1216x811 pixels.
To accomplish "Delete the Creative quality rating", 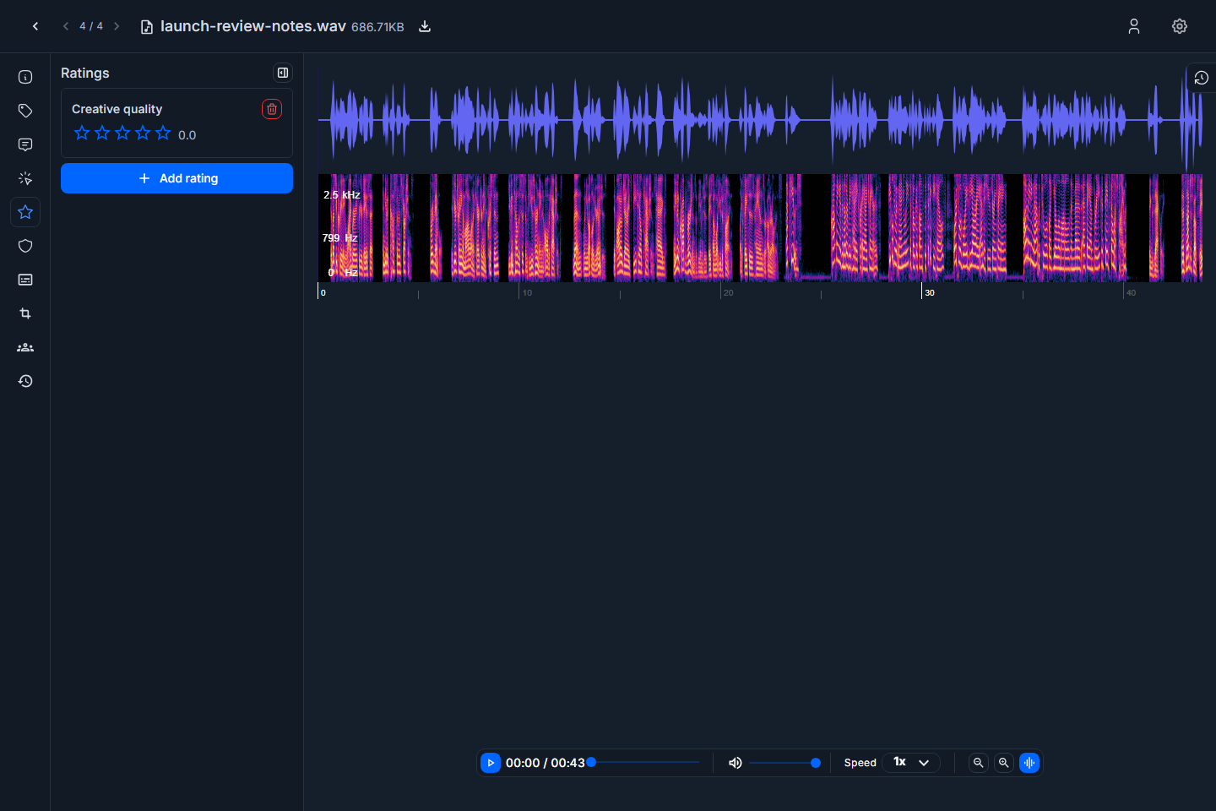I will (x=272, y=109).
